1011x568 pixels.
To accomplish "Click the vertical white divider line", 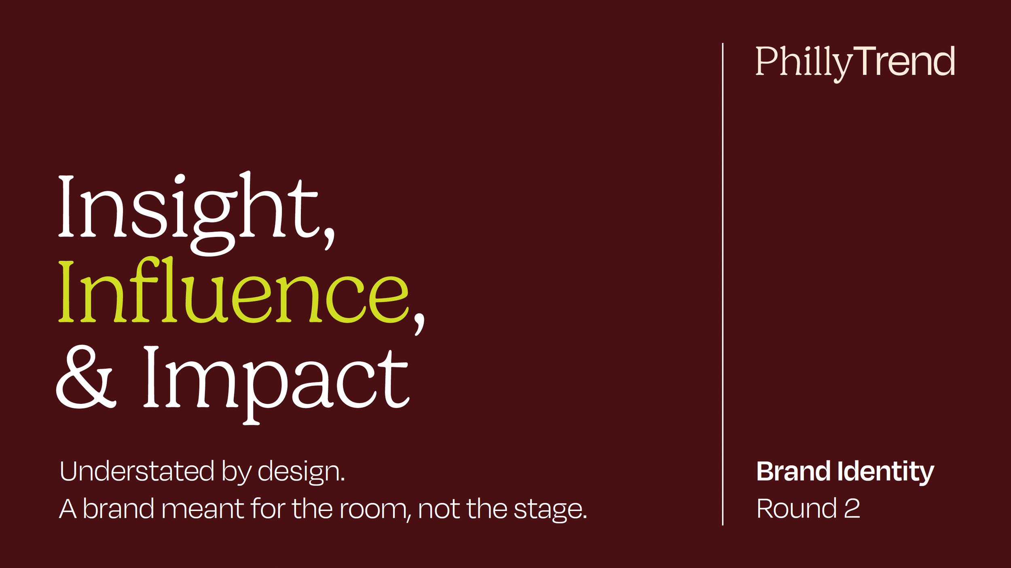I will click(723, 284).
